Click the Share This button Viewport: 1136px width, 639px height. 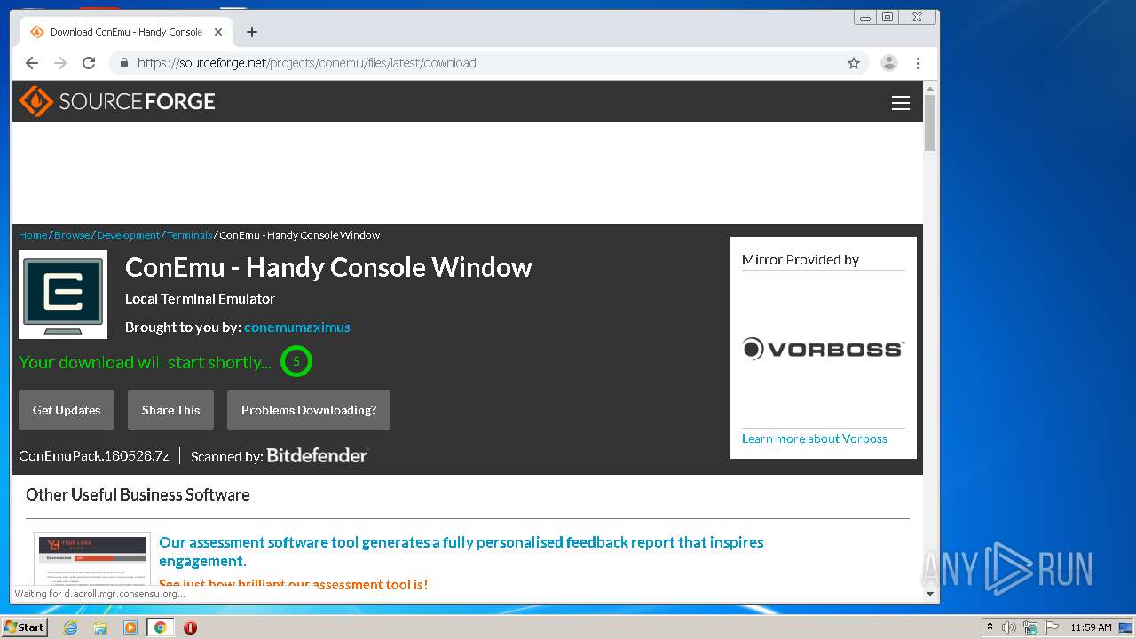click(x=170, y=410)
